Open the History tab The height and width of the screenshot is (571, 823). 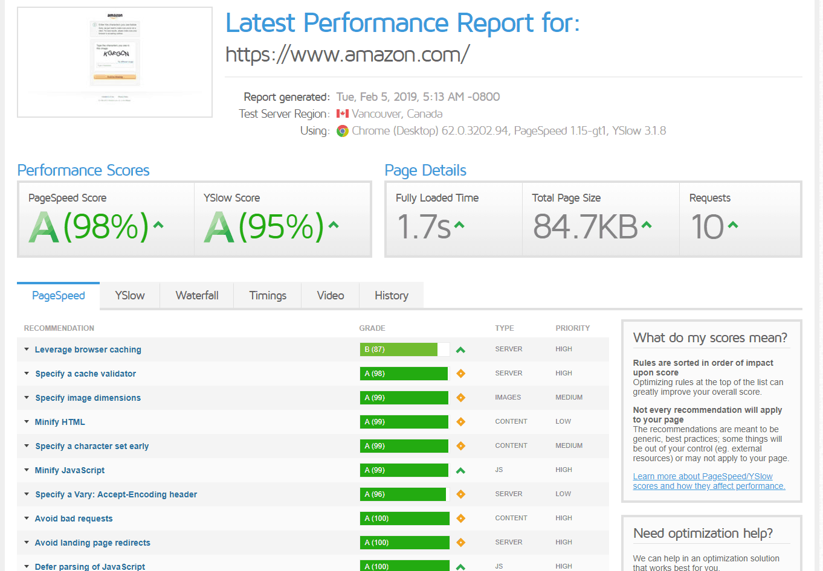click(392, 296)
